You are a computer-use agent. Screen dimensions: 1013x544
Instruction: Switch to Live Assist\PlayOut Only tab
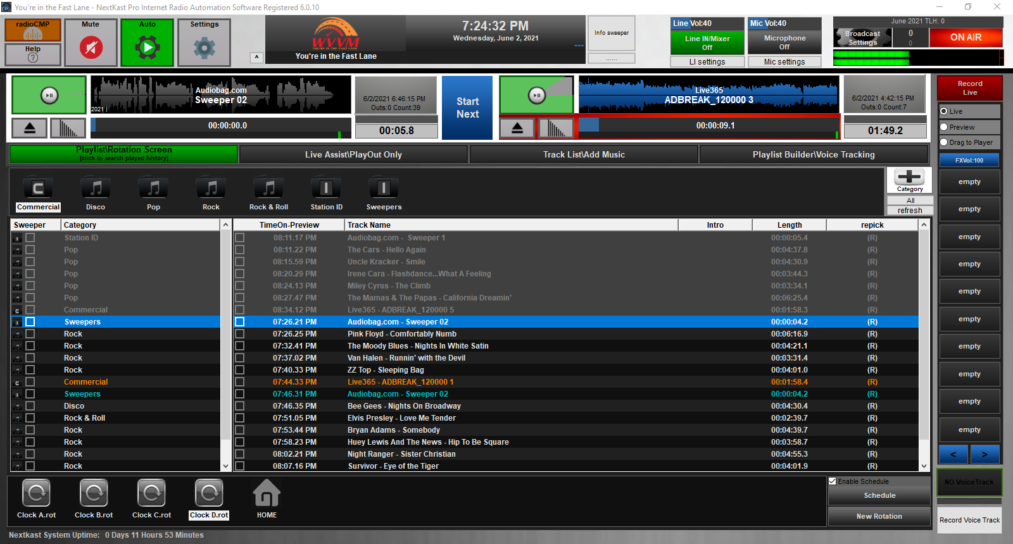pos(353,154)
